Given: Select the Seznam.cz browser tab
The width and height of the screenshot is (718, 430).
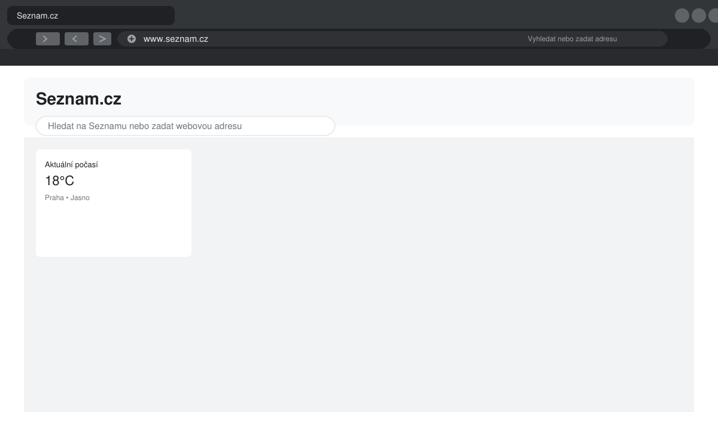Looking at the screenshot, I should pos(91,16).
